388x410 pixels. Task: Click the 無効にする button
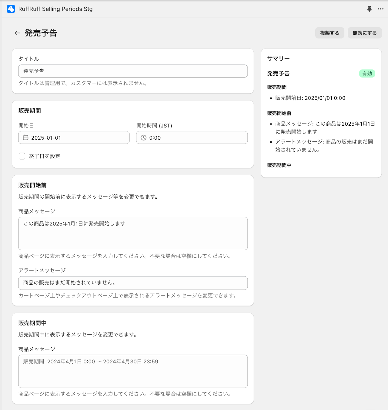point(364,33)
